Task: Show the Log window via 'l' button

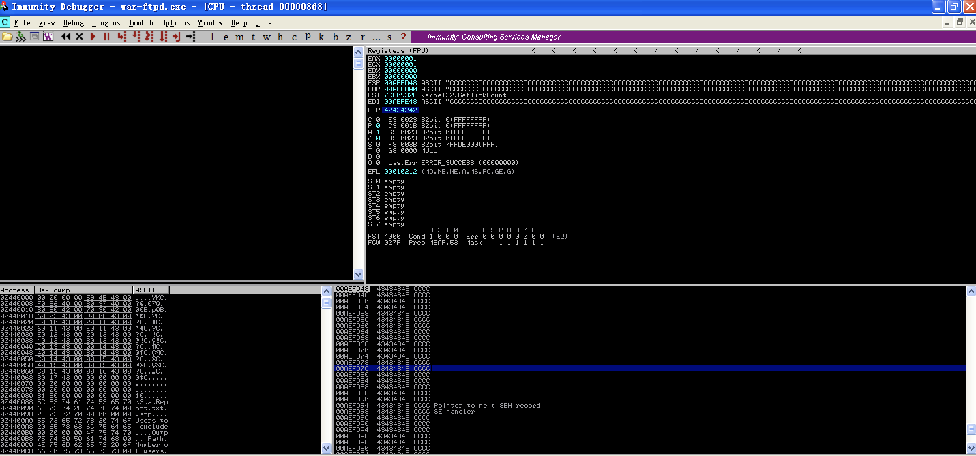Action: point(212,37)
